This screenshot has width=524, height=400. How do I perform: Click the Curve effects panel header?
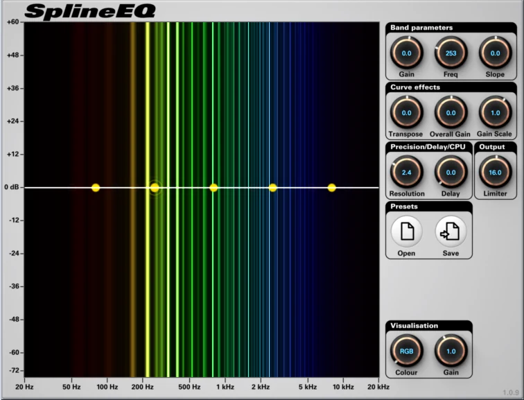coord(451,87)
